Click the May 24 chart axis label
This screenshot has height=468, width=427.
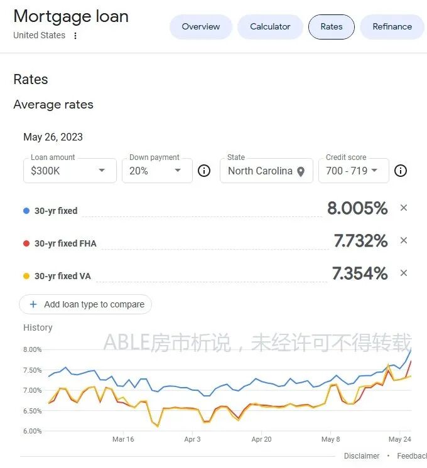pyautogui.click(x=400, y=439)
